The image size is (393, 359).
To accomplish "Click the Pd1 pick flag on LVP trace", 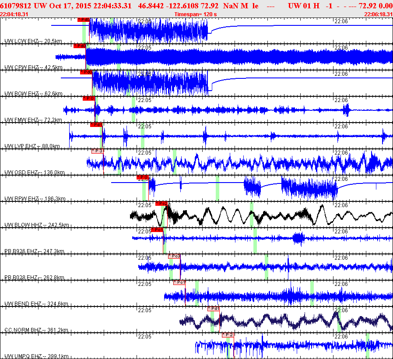I will [96, 125].
